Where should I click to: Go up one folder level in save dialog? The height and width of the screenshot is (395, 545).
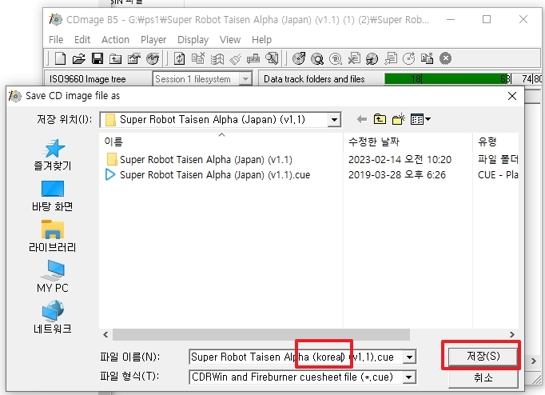[x=380, y=119]
